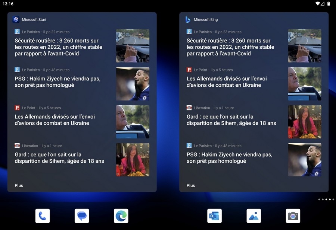Tap Le Parisien icon on Sécurité routière in Start widget
The width and height of the screenshot is (336, 230).
[17, 32]
